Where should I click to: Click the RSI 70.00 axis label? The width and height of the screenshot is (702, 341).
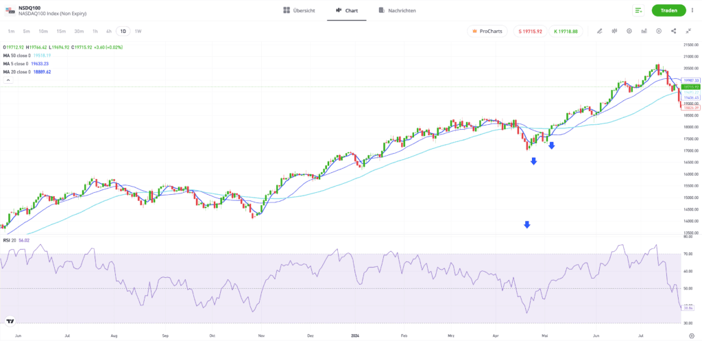pyautogui.click(x=688, y=254)
